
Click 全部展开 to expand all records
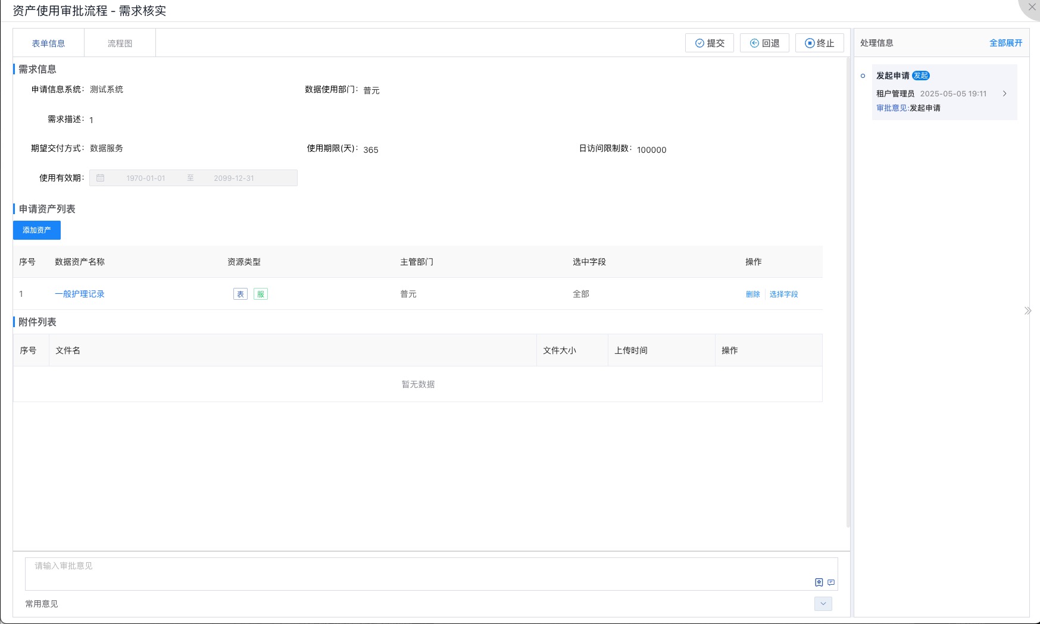tap(1005, 43)
